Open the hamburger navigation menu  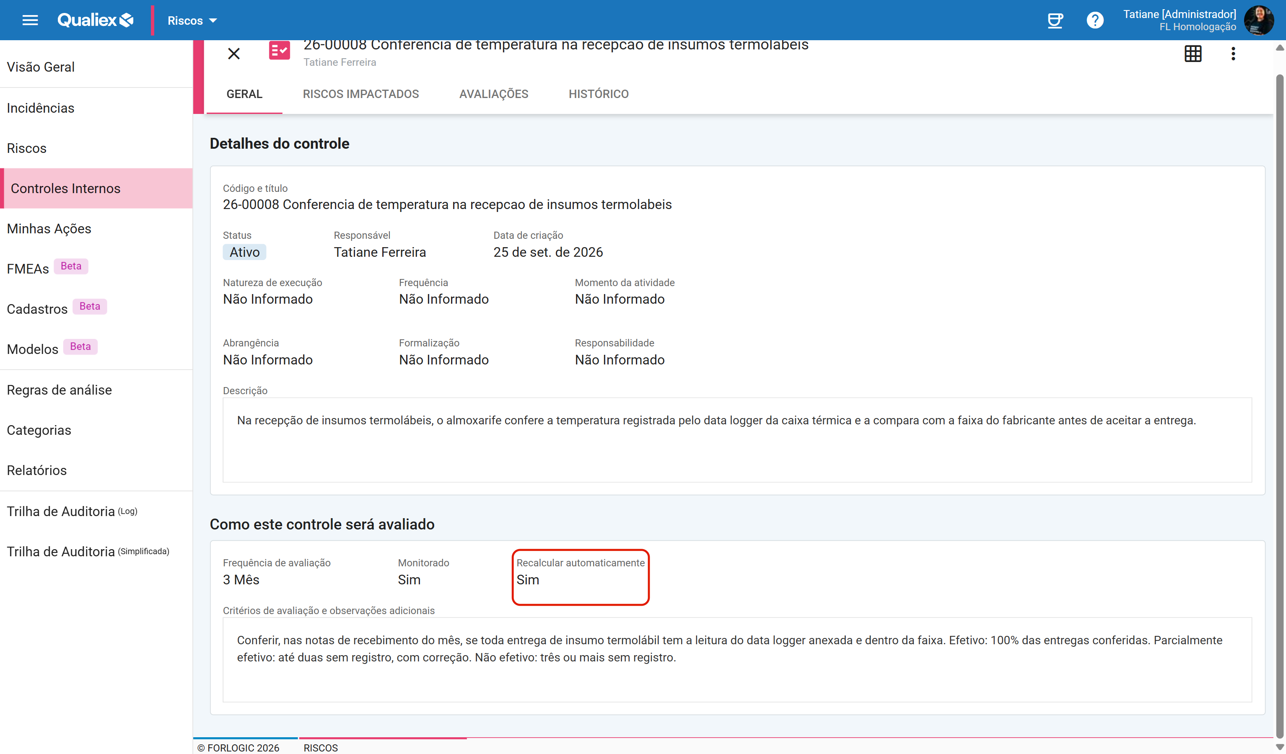coord(30,21)
